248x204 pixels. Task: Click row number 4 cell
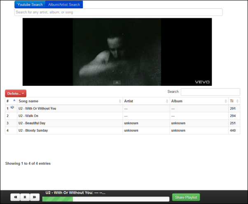pyautogui.click(x=11, y=130)
